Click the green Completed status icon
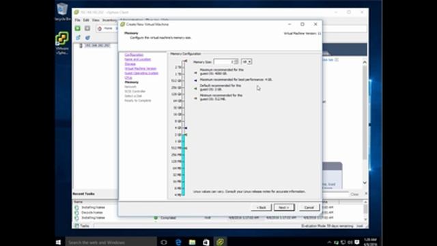 (x=156, y=217)
